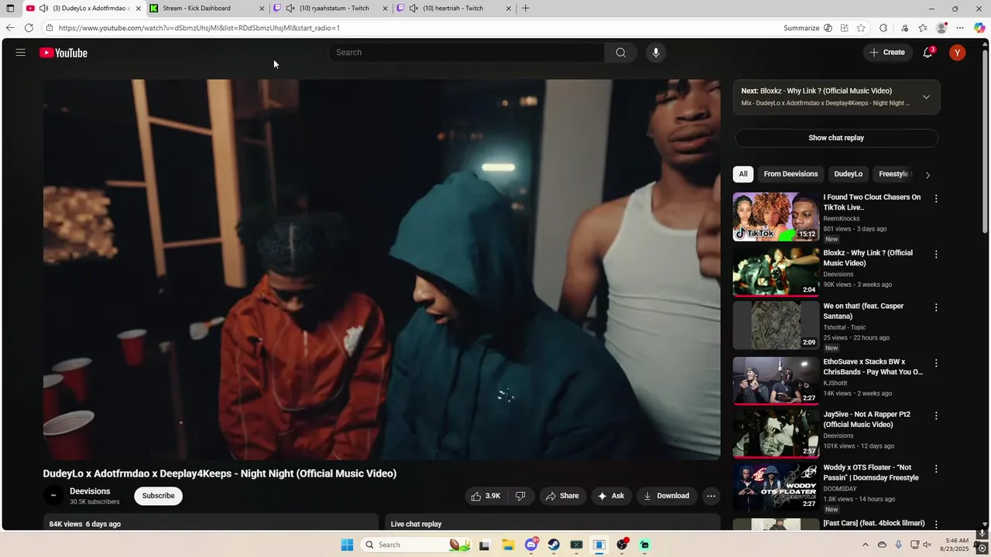Click Show chat replay button
Screen dimensions: 991x557
[x=836, y=138]
